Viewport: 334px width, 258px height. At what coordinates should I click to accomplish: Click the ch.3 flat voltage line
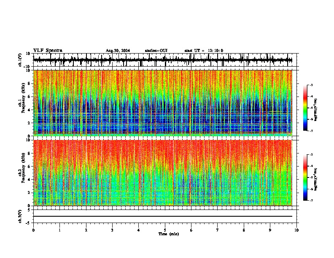tap(163, 216)
